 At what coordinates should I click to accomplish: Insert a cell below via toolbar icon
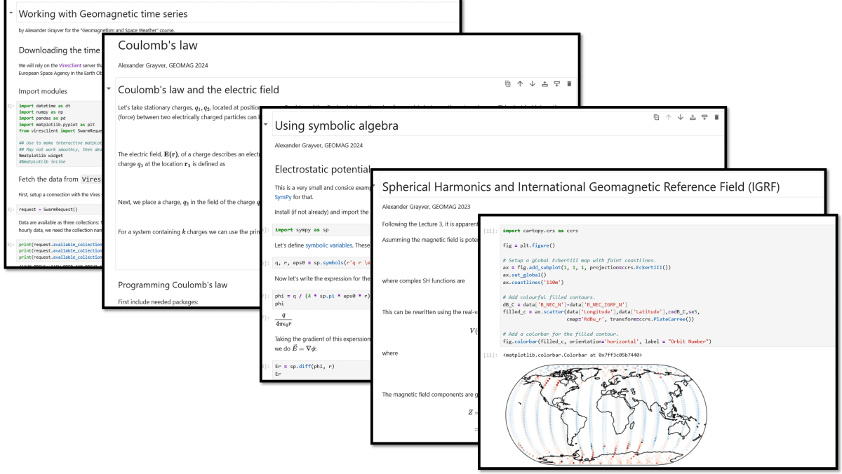557,84
